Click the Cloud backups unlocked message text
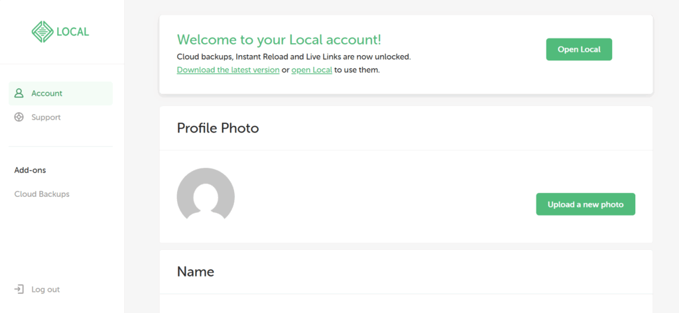Viewport: 679px width, 313px height. [294, 57]
